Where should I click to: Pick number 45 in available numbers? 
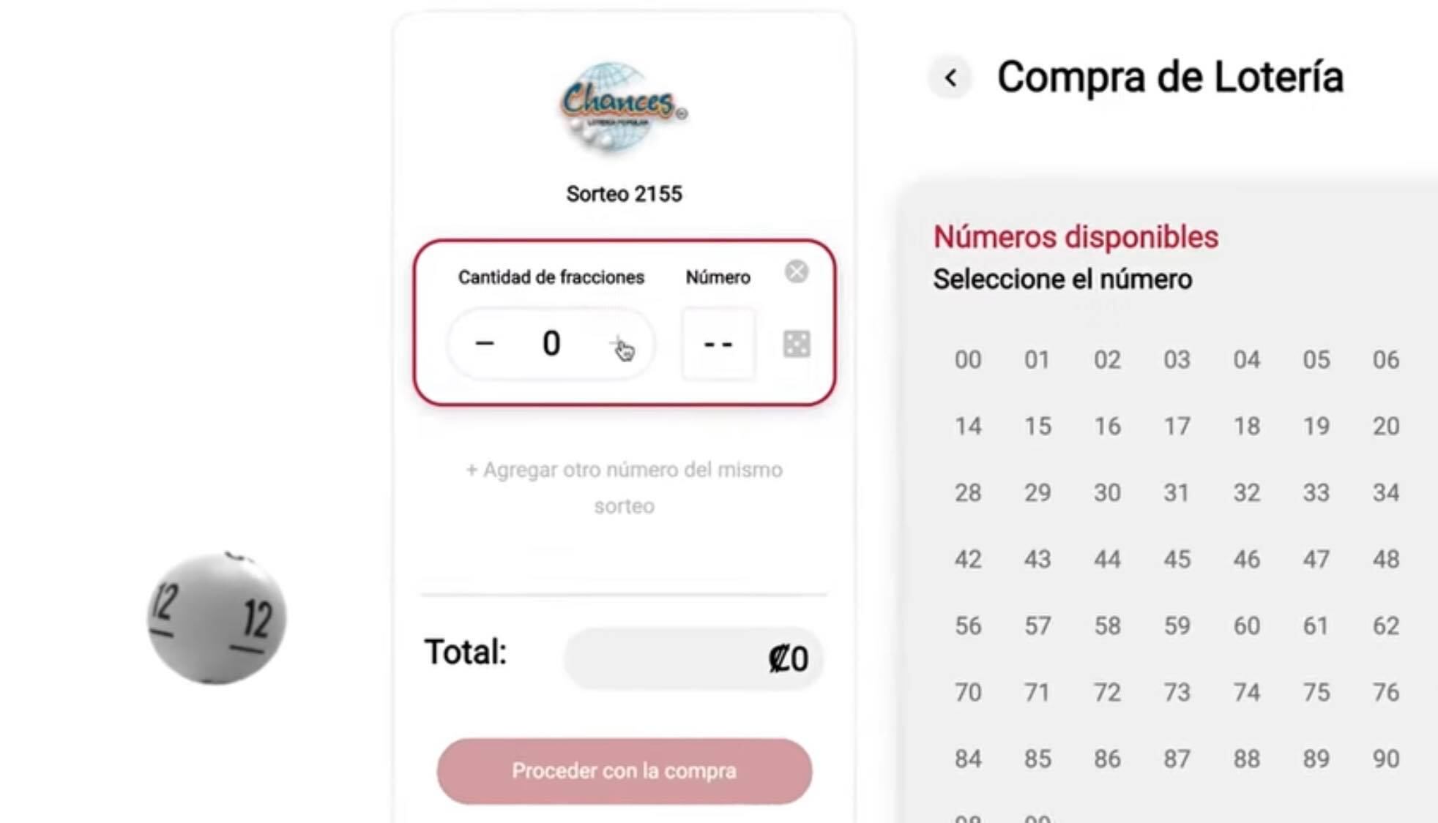[x=1177, y=560]
